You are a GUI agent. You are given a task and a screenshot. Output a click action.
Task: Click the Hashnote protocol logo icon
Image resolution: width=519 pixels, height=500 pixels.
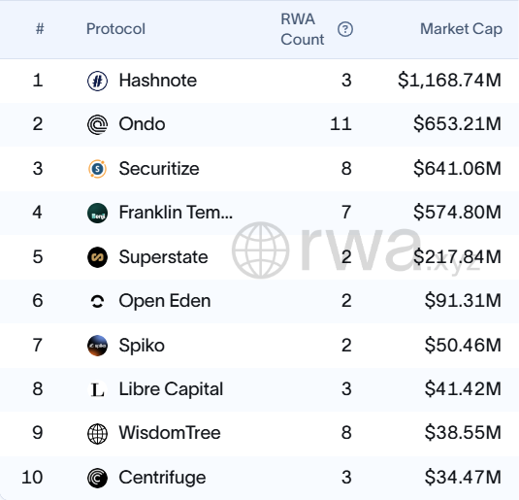point(97,81)
